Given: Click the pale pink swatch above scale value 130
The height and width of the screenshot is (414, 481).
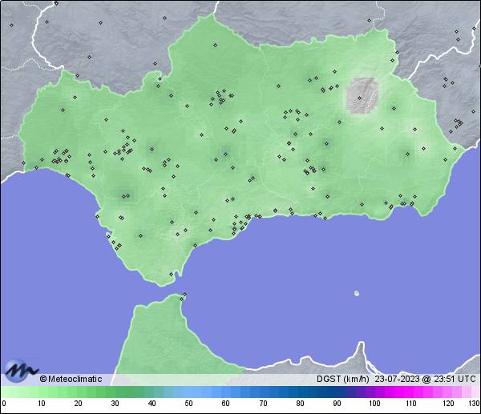Looking at the screenshot, I should (475, 392).
